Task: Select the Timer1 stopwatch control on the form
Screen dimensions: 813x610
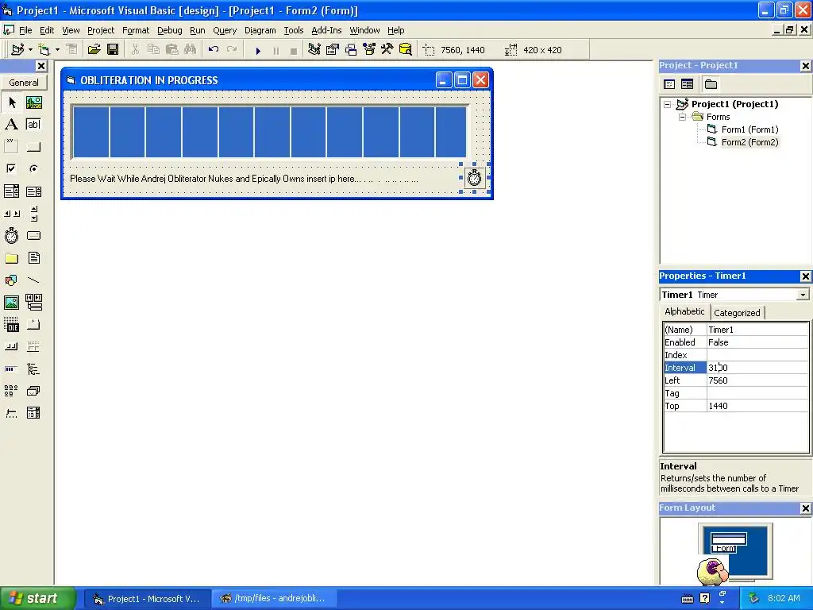Action: [475, 178]
